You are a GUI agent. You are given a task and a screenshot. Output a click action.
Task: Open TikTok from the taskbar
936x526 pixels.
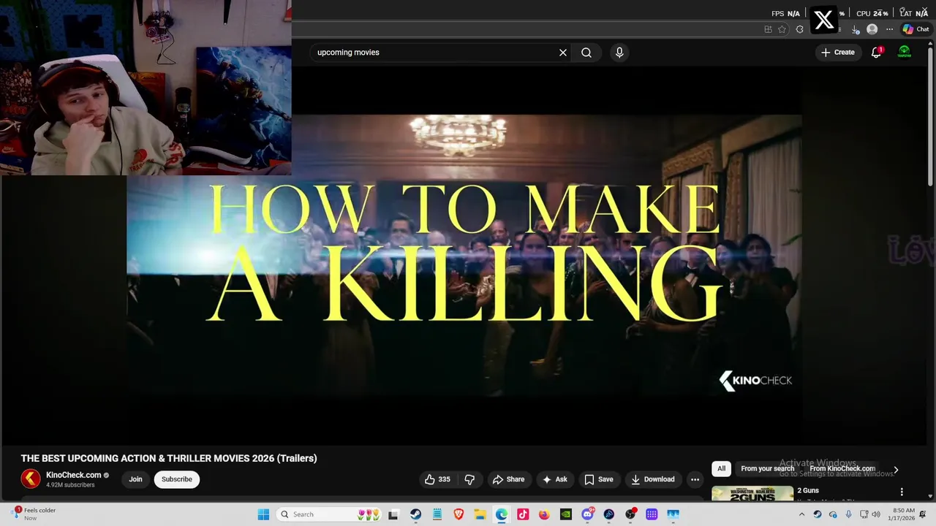(523, 514)
